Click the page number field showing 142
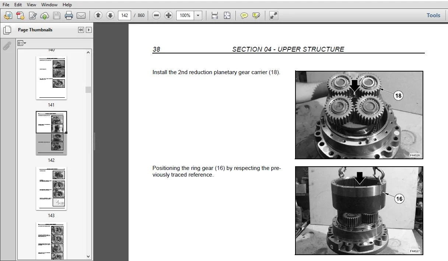This screenshot has width=448, height=261. [x=125, y=15]
